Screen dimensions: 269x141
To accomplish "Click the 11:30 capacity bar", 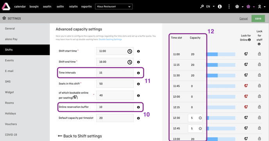I will [221, 76].
